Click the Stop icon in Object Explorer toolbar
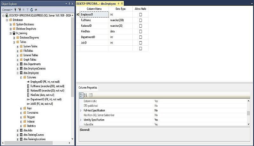Viewport: 254px width, 146px height. click(x=23, y=10)
